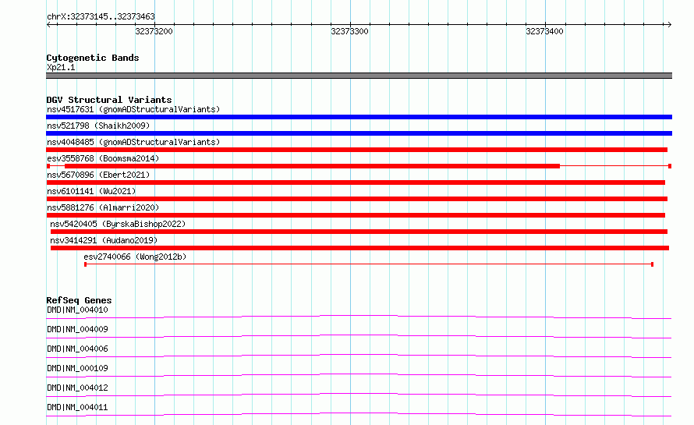Click the nsv5881276 Almarri2020 variant bar
The width and height of the screenshot is (694, 425).
pos(356,215)
